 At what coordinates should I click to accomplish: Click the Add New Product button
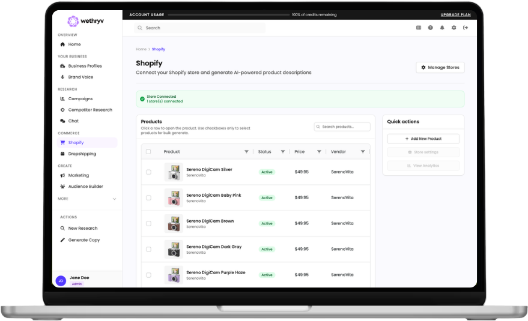click(x=423, y=139)
